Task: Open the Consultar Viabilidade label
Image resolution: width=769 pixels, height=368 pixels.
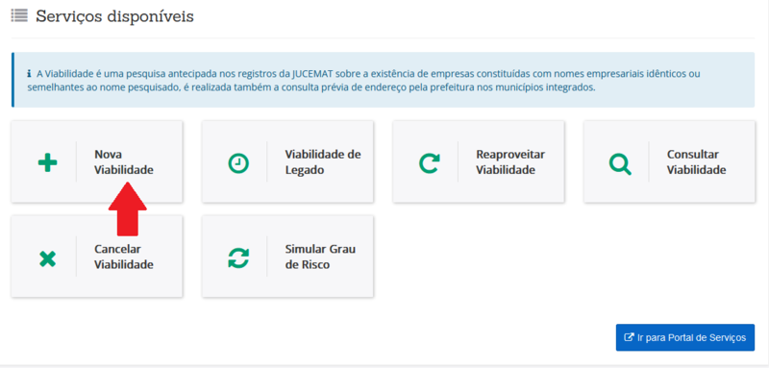Action: click(696, 162)
